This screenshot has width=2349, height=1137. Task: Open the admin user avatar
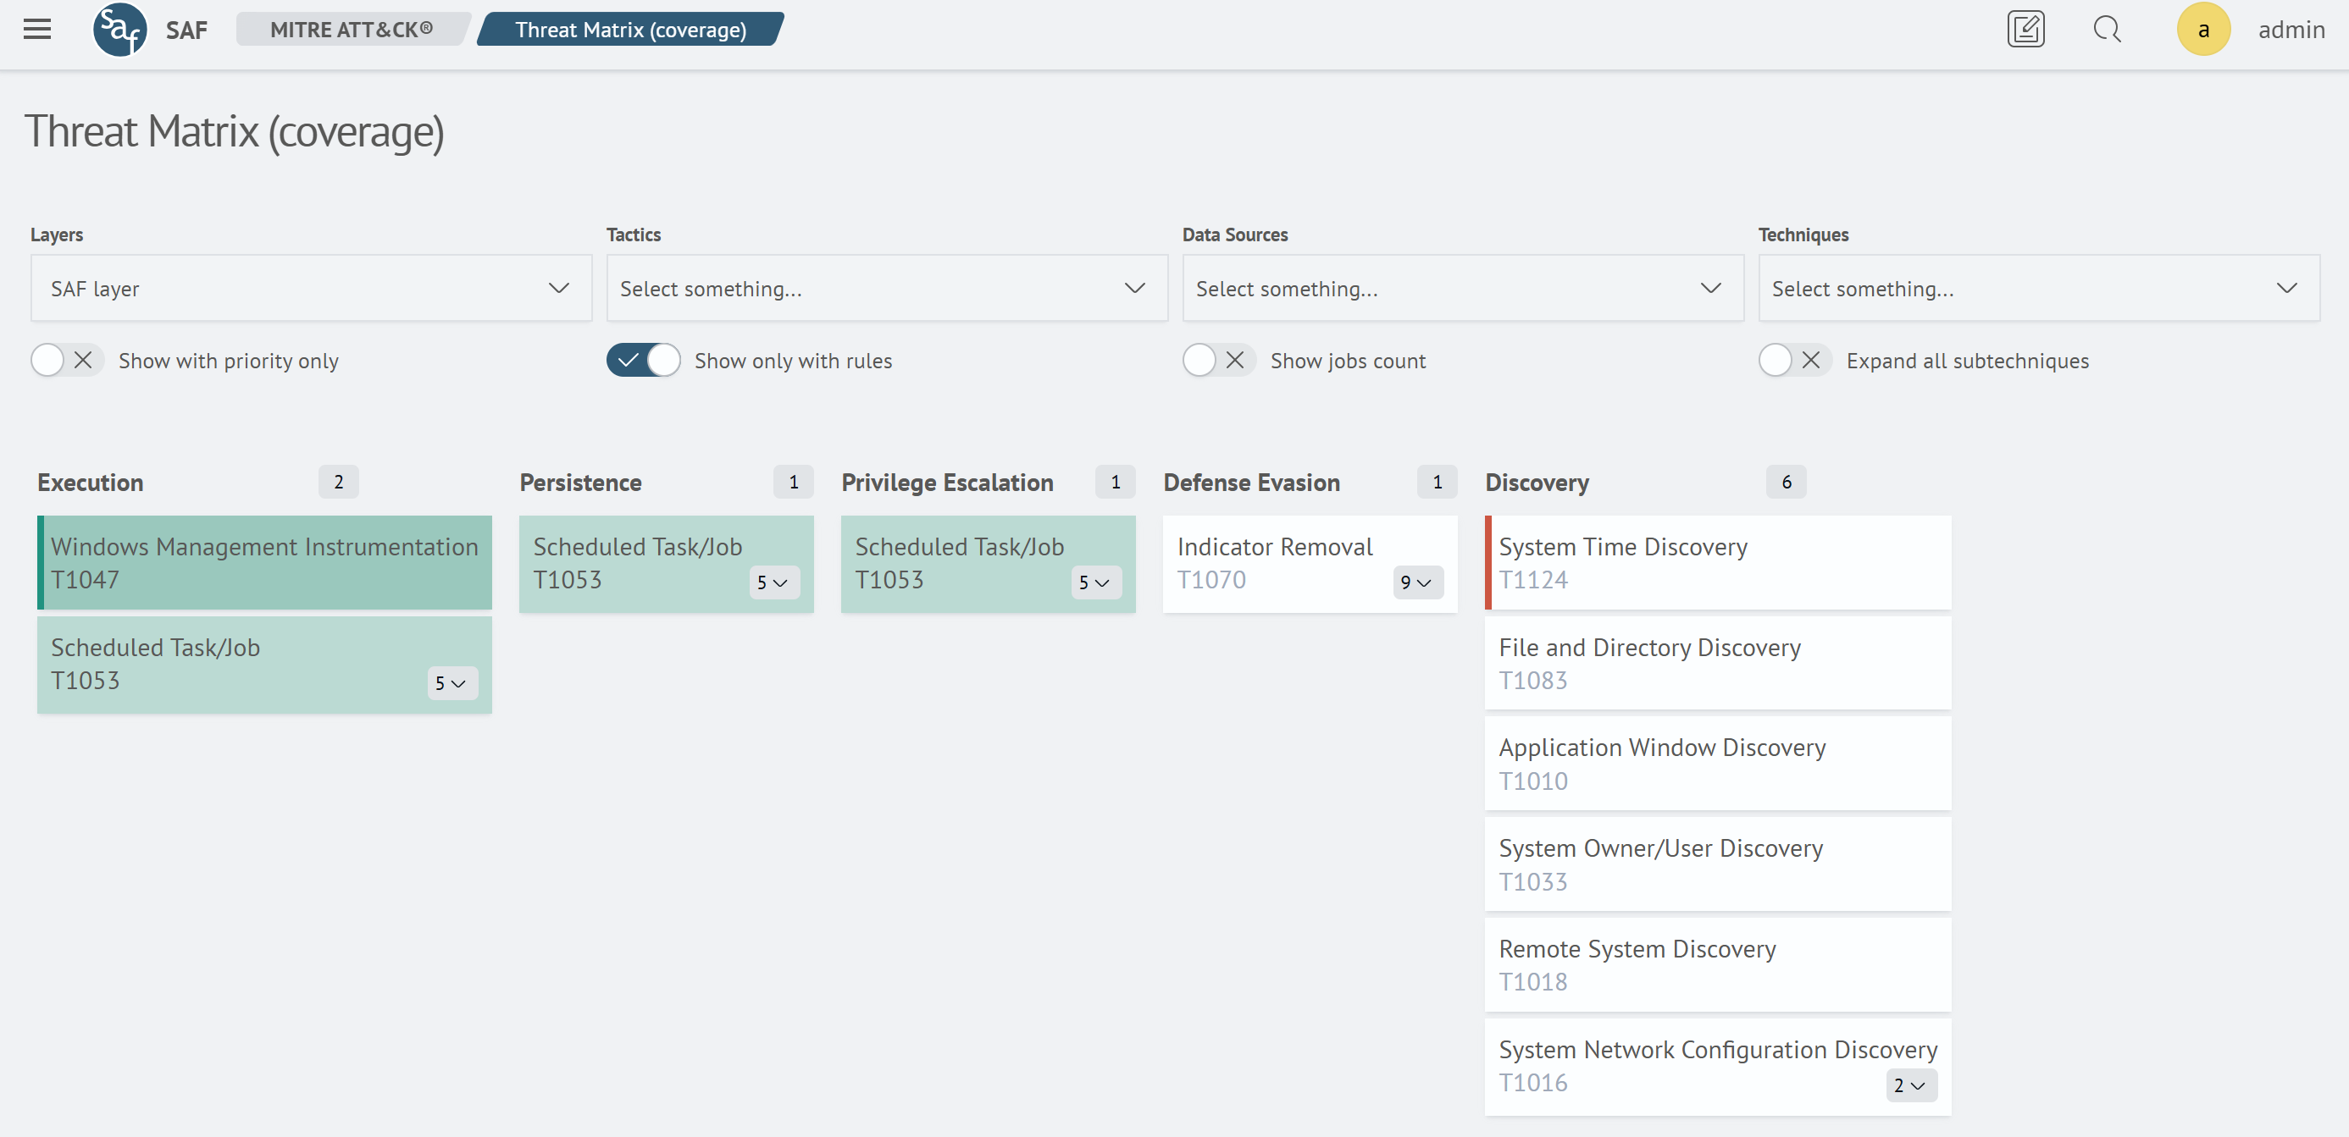click(x=2202, y=29)
